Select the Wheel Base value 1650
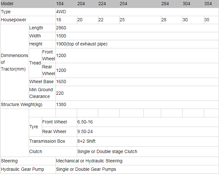This screenshot has height=174, width=219. point(61,82)
